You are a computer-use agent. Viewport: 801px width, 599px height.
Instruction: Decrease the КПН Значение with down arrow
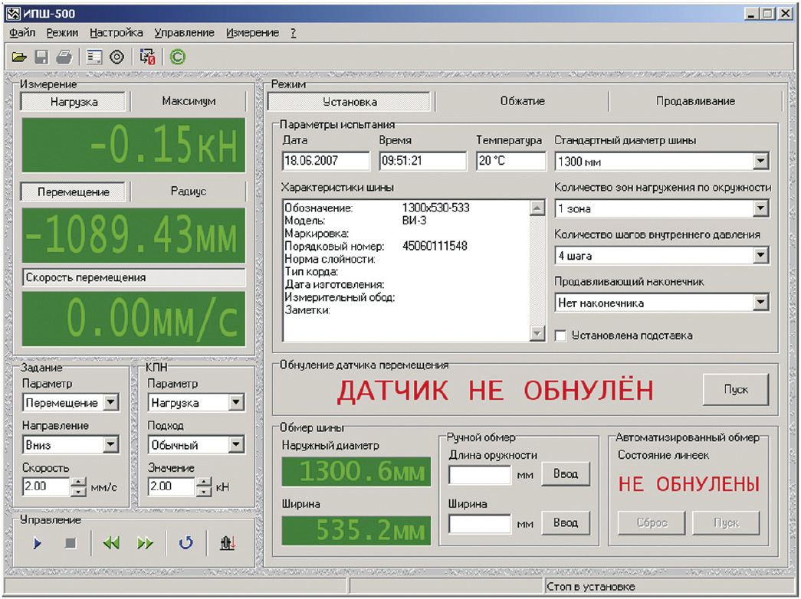[x=203, y=491]
